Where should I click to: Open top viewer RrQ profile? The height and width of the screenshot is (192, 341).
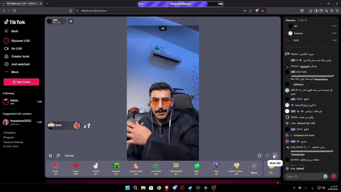311,40
